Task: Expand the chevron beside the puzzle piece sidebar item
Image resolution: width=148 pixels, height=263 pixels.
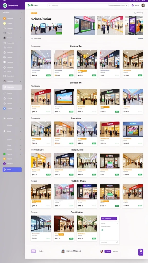Action: pos(21,131)
